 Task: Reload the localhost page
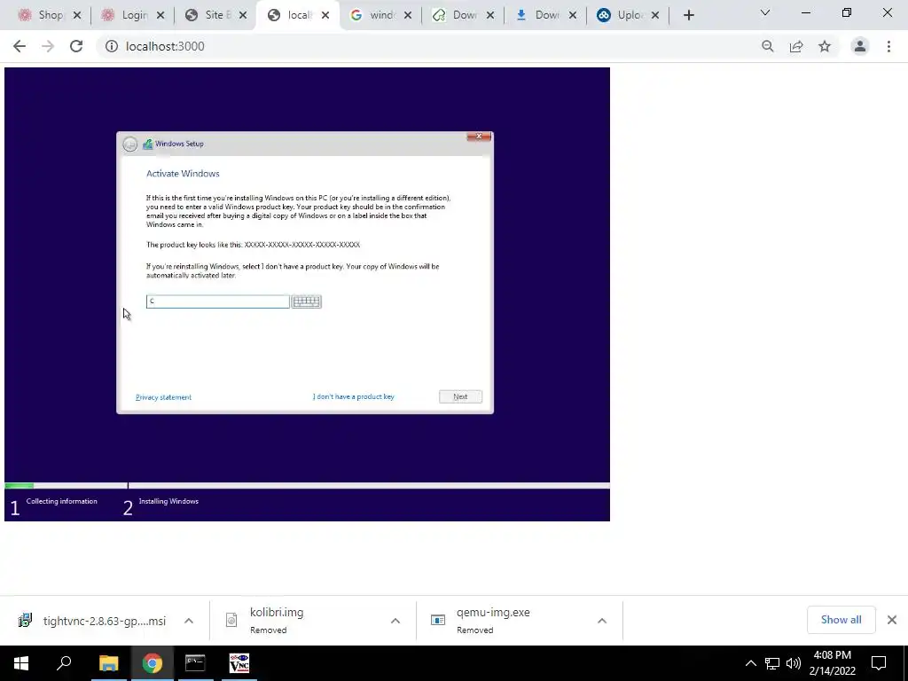pos(76,46)
